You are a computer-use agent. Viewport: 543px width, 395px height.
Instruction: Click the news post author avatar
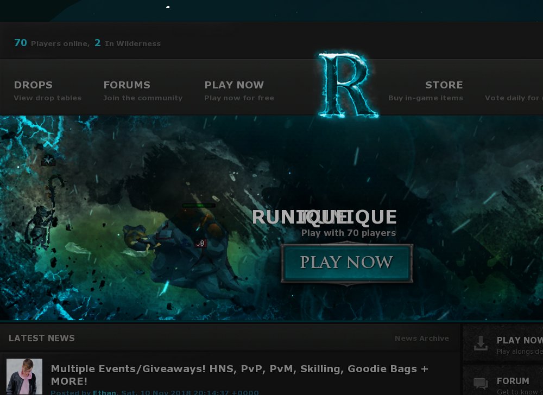[x=24, y=377]
